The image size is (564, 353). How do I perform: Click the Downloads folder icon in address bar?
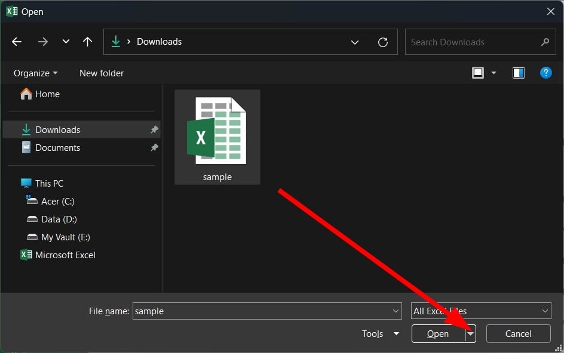(x=116, y=42)
